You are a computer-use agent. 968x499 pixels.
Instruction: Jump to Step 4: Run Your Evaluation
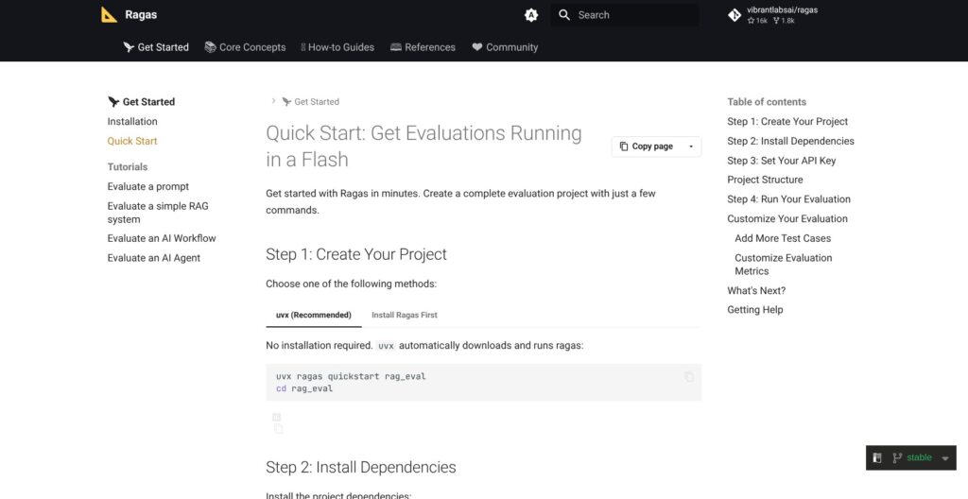tap(789, 199)
